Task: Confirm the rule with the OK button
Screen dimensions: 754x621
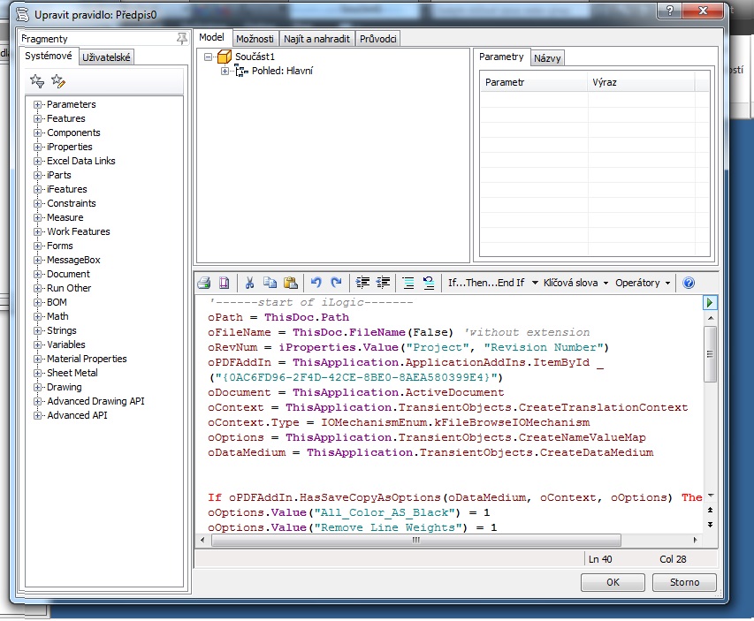Action: [613, 582]
